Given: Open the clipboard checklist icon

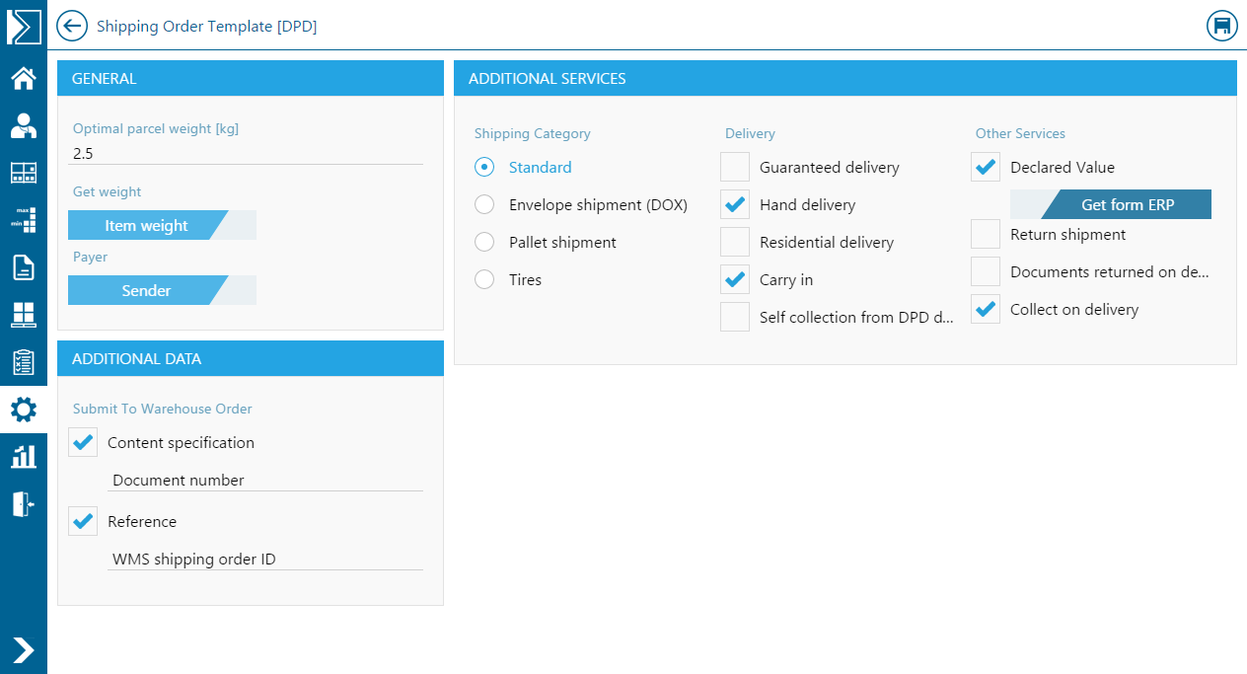Looking at the screenshot, I should tap(24, 362).
